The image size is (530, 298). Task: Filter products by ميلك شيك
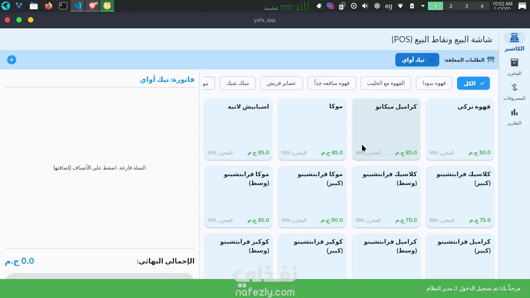click(x=237, y=83)
